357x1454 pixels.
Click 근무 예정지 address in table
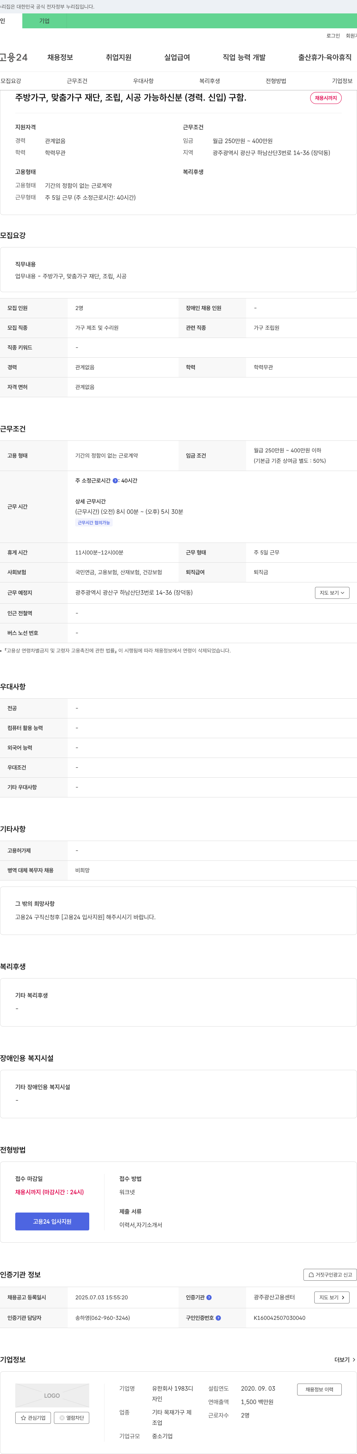134,592
